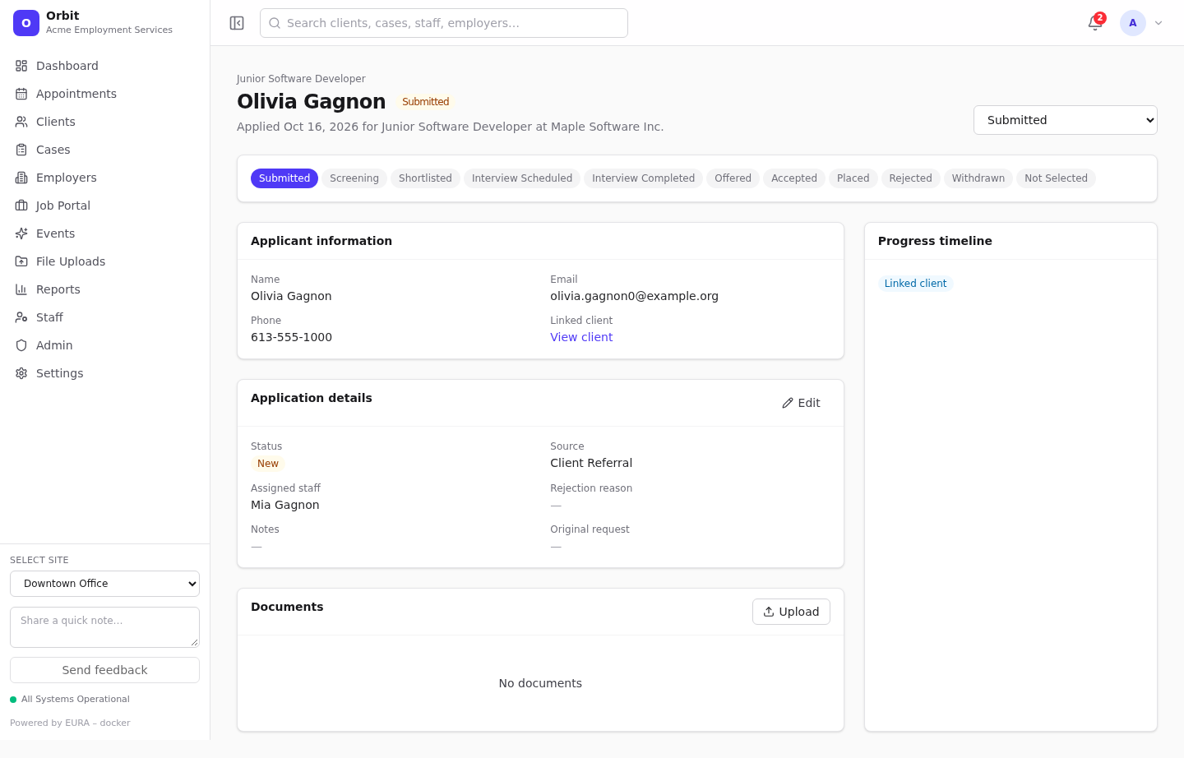Click the File Uploads folder icon
1184x758 pixels.
tap(21, 261)
